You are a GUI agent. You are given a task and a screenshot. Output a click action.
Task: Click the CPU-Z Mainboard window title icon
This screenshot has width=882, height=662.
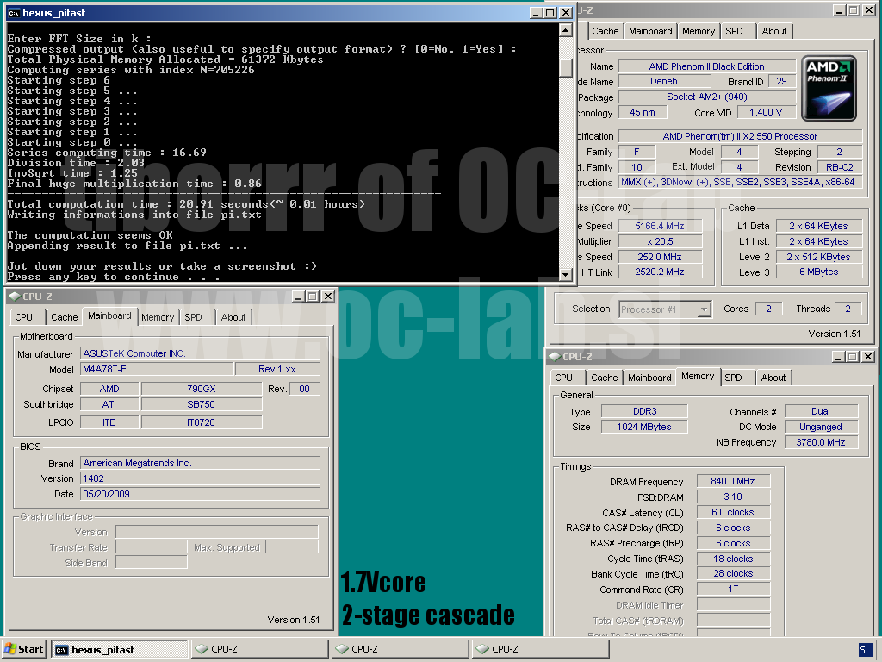pyautogui.click(x=15, y=297)
